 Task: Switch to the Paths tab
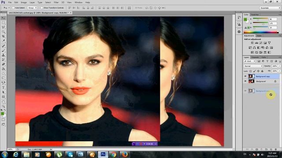(x=263, y=57)
